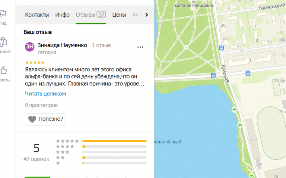The width and height of the screenshot is (286, 178).
Task: Select the Отзывы tab
Action: click(90, 15)
